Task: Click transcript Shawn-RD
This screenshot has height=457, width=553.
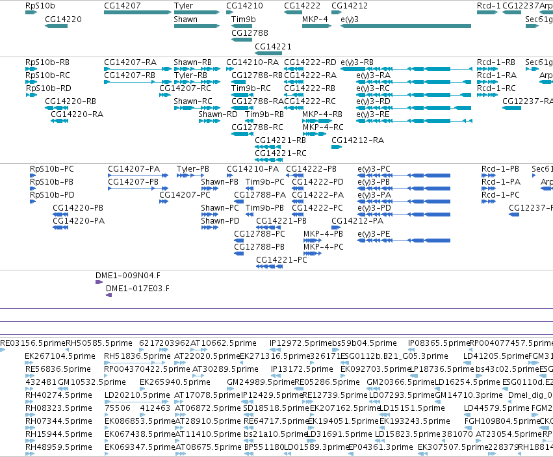Action: point(218,114)
